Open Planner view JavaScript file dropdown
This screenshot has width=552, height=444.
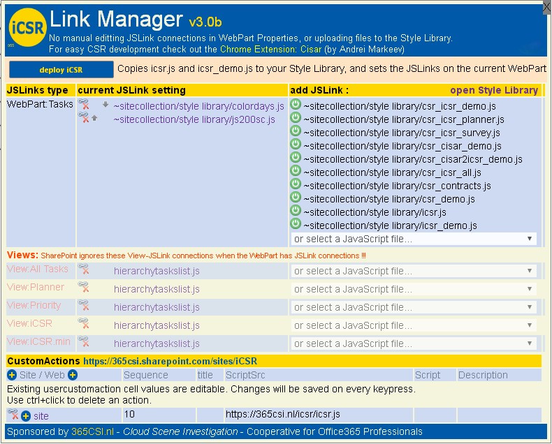[414, 289]
